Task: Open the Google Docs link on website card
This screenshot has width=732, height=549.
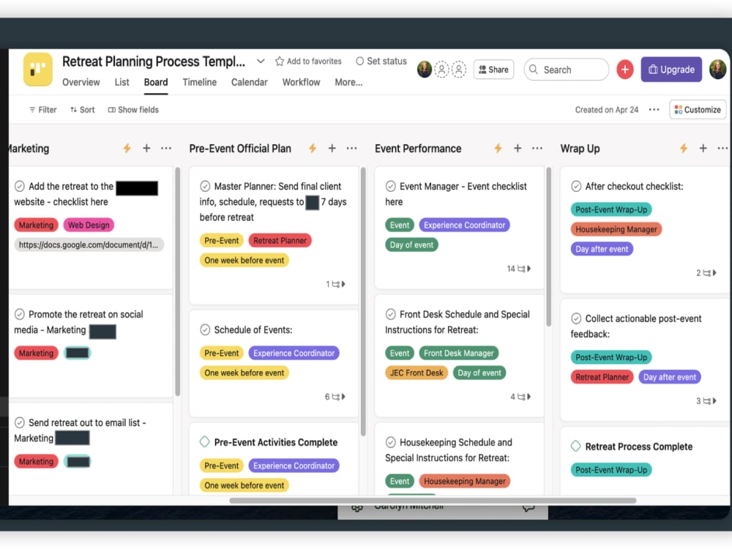Action: pos(89,244)
